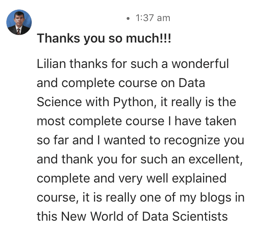The image size is (253, 233).
Task: Select the bullet dot before the timestamp
Action: 128,18
